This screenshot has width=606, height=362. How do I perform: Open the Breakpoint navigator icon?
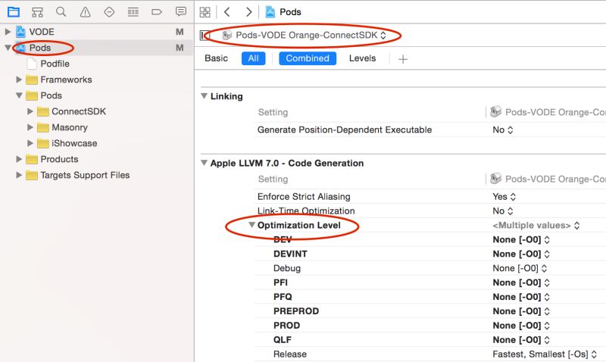(157, 12)
